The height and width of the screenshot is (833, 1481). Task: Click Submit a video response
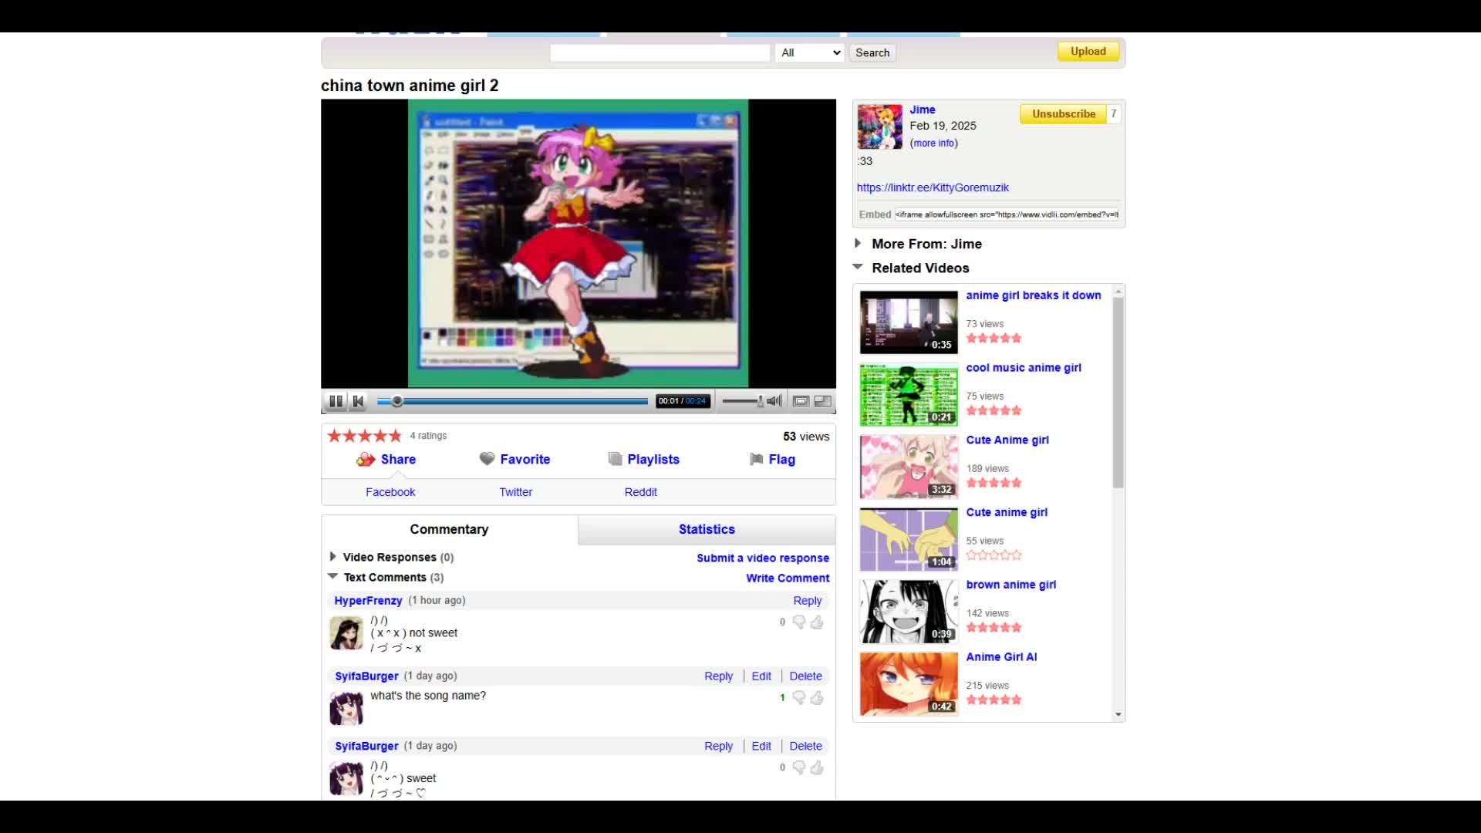click(763, 558)
